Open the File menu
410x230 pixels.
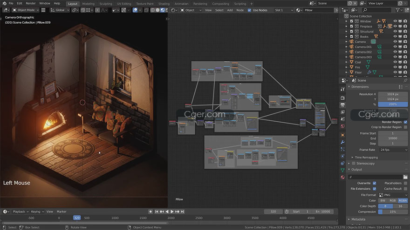[x=11, y=3]
